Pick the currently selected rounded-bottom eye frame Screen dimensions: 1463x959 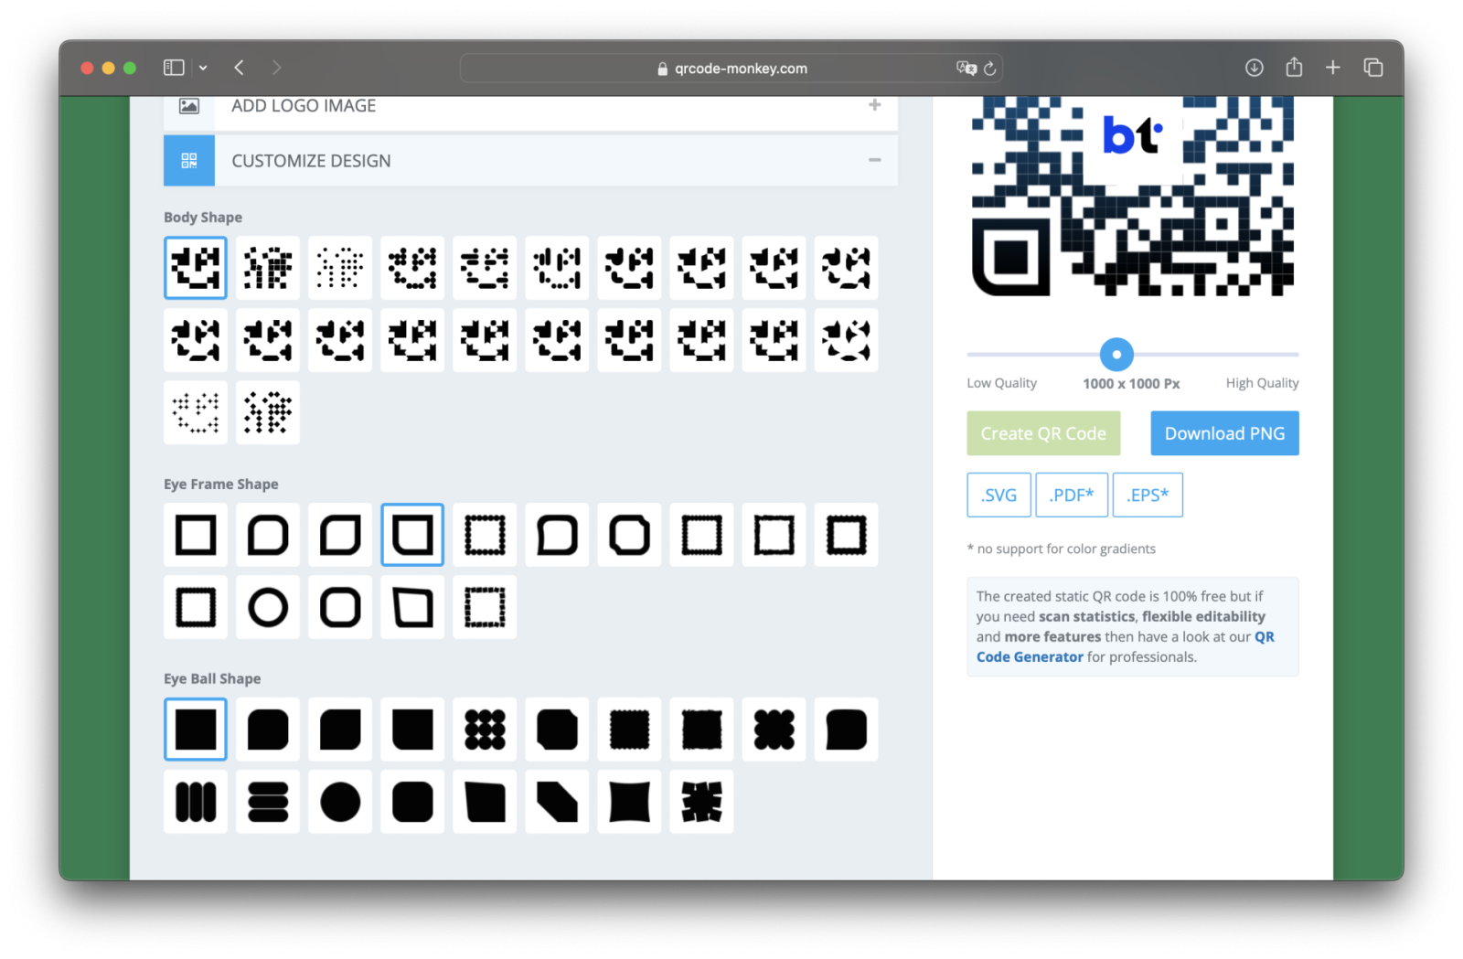tap(412, 535)
